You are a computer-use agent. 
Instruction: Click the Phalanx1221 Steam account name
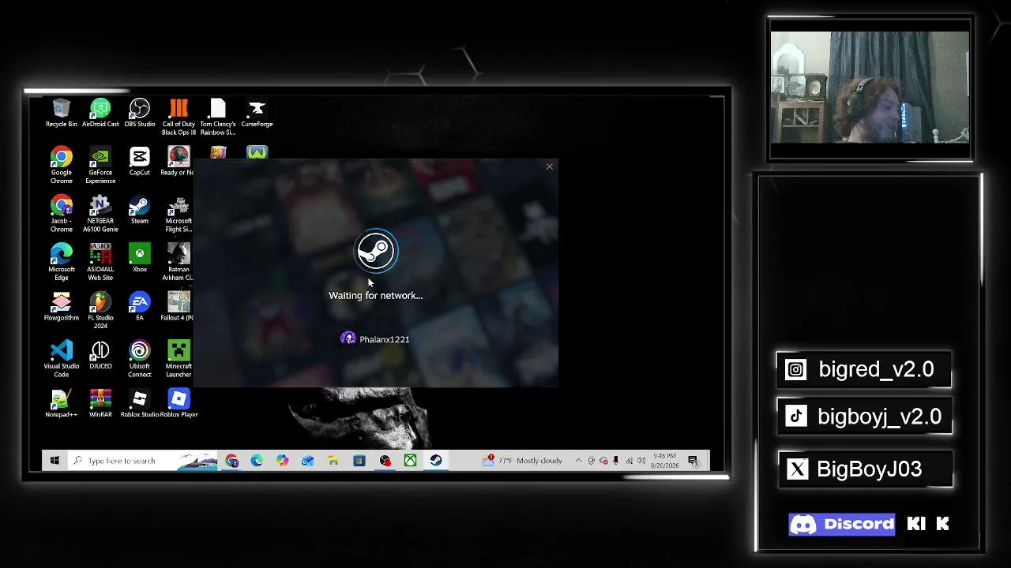pos(384,339)
